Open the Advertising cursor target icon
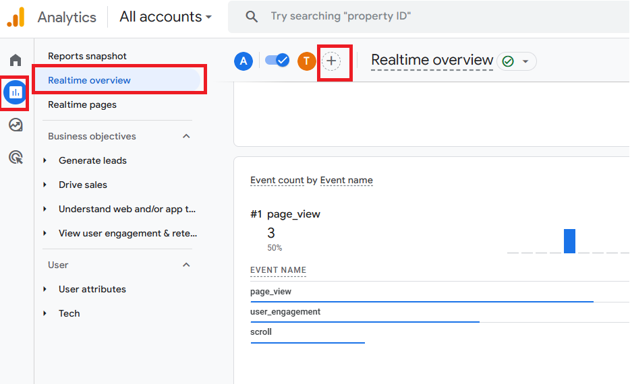 (x=16, y=157)
